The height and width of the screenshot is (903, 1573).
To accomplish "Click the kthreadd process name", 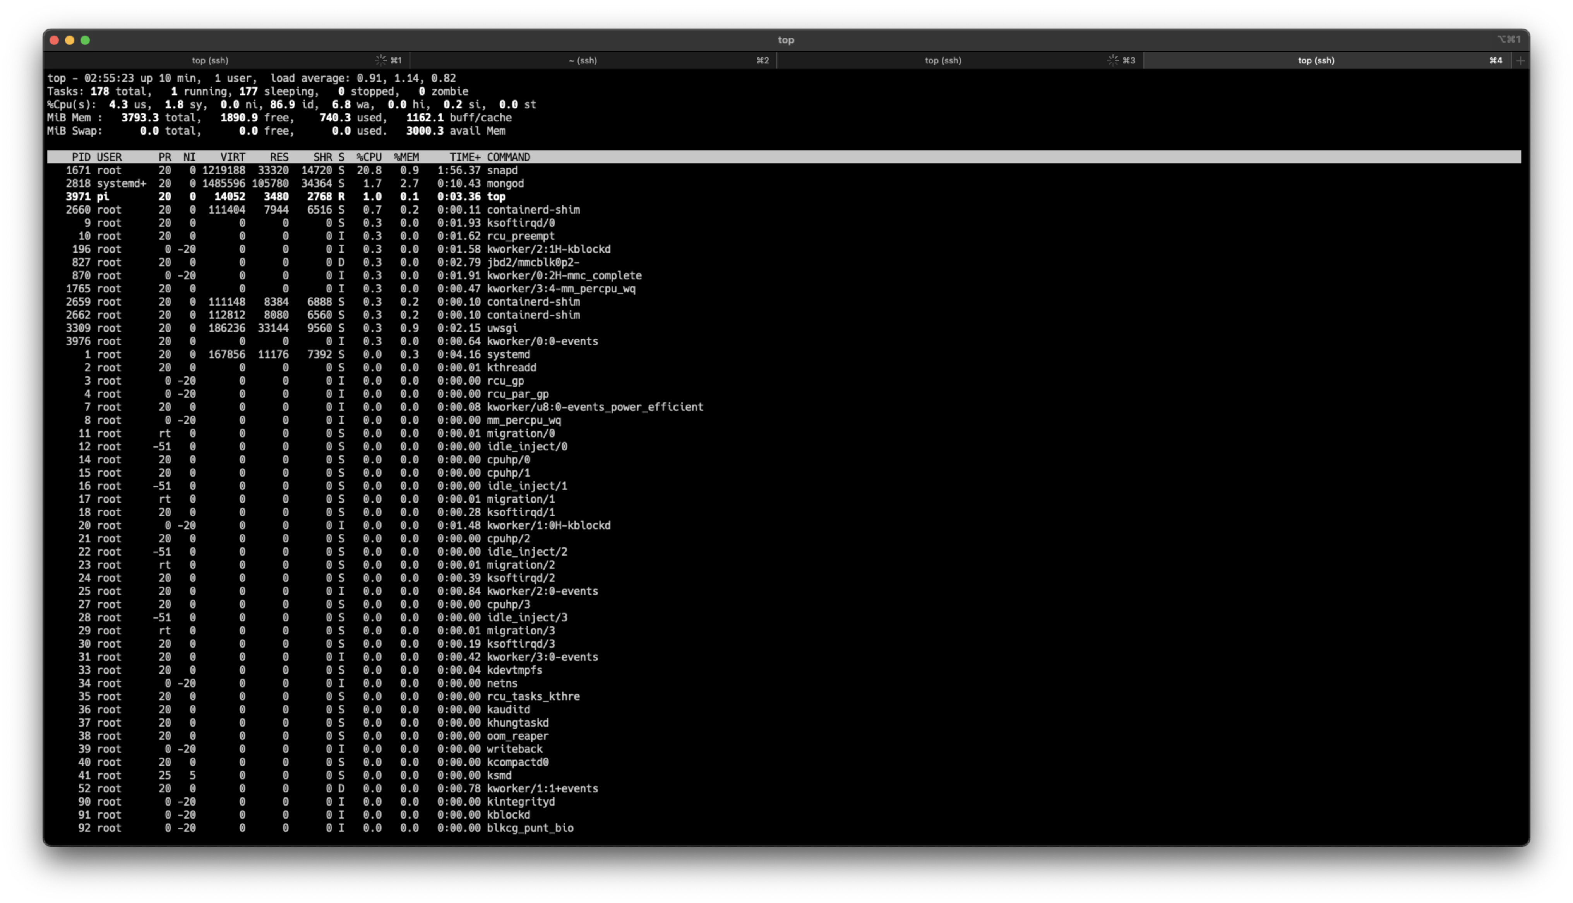I will coord(512,368).
